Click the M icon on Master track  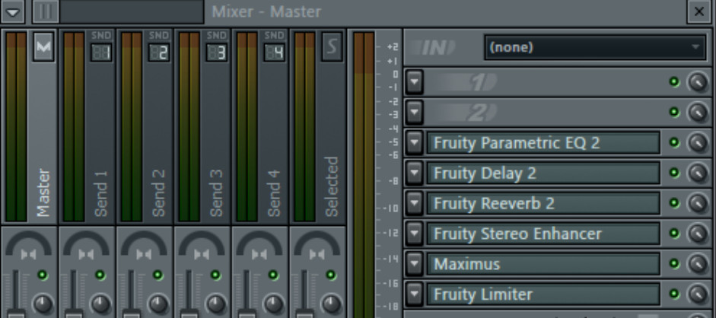tap(43, 46)
